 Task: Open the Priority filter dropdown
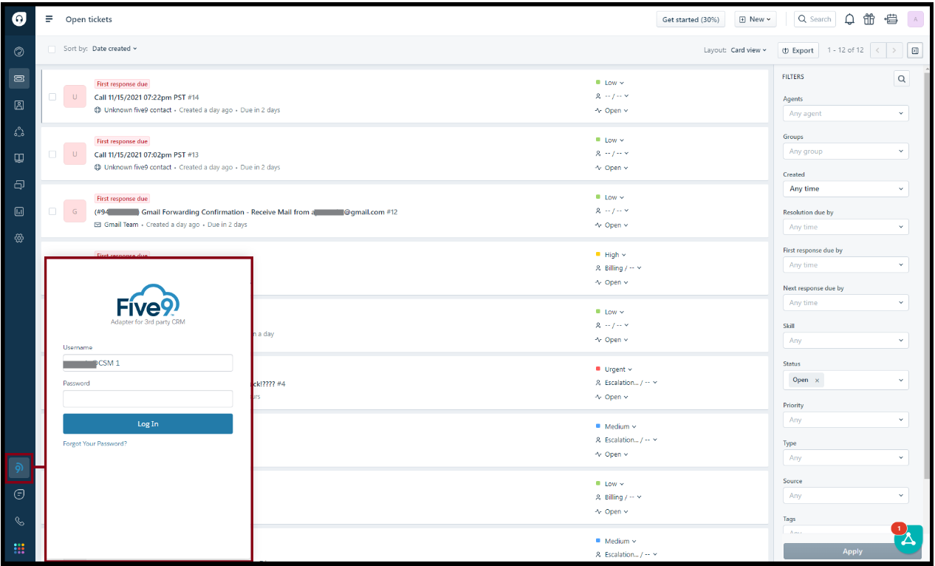pyautogui.click(x=846, y=420)
